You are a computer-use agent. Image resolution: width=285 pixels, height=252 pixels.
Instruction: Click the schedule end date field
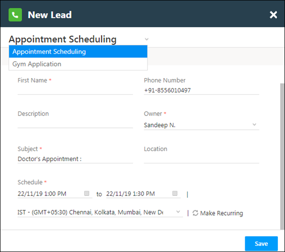(143, 194)
